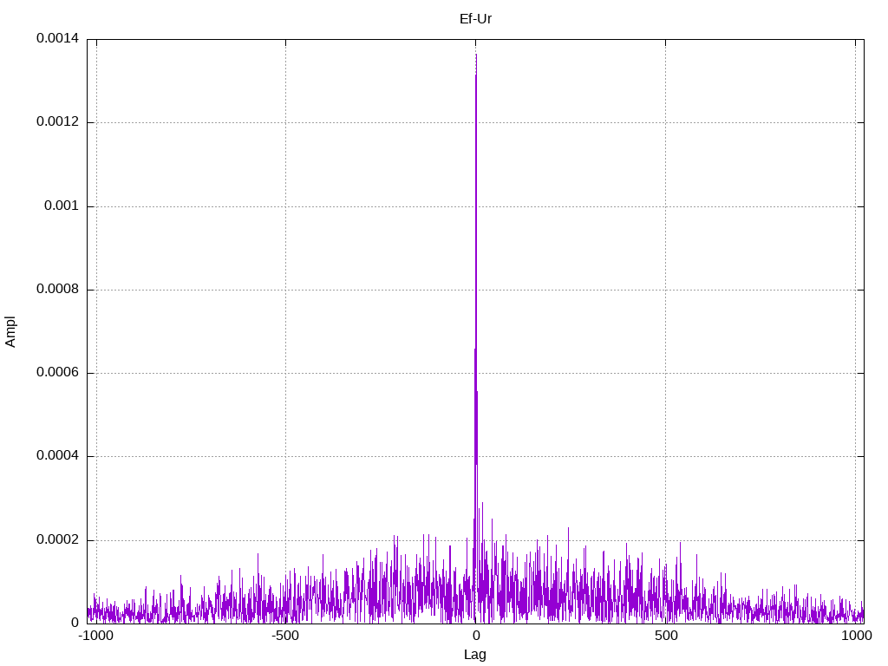
Task: Click the x-axis value -1000
Action: click(x=96, y=636)
